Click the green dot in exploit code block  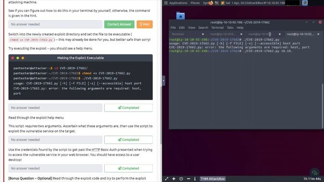(x=18, y=58)
